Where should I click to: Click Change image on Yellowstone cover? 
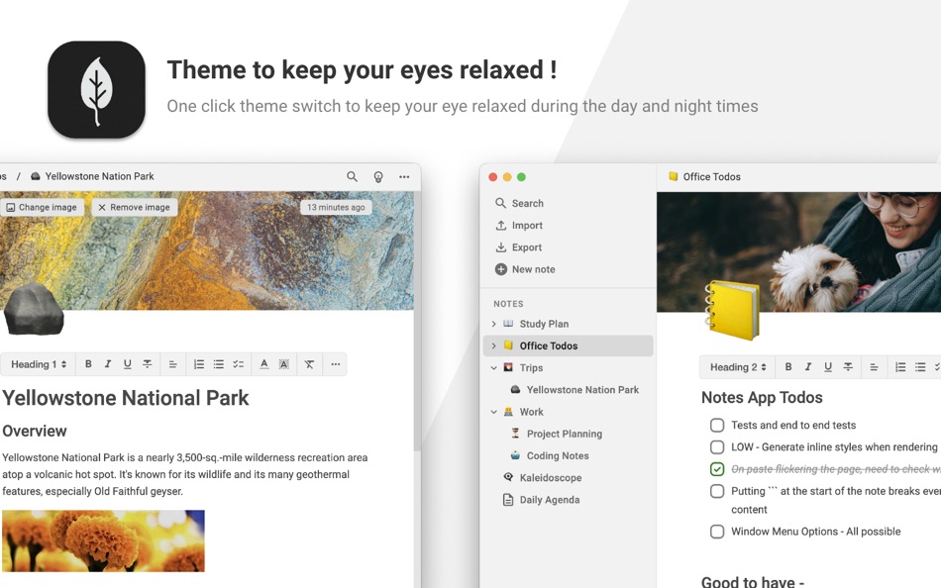coord(42,207)
